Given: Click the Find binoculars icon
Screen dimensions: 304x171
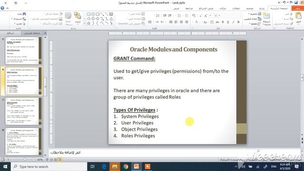Looking at the screenshot, I should tap(24, 14).
